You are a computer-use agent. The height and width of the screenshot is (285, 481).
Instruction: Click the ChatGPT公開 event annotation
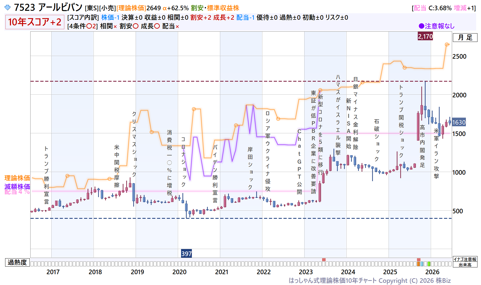click(x=299, y=161)
